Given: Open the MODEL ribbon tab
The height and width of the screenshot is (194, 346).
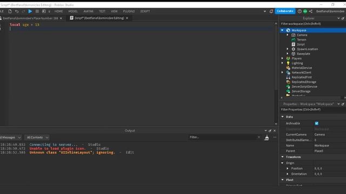Looking at the screenshot, I should coord(73,11).
